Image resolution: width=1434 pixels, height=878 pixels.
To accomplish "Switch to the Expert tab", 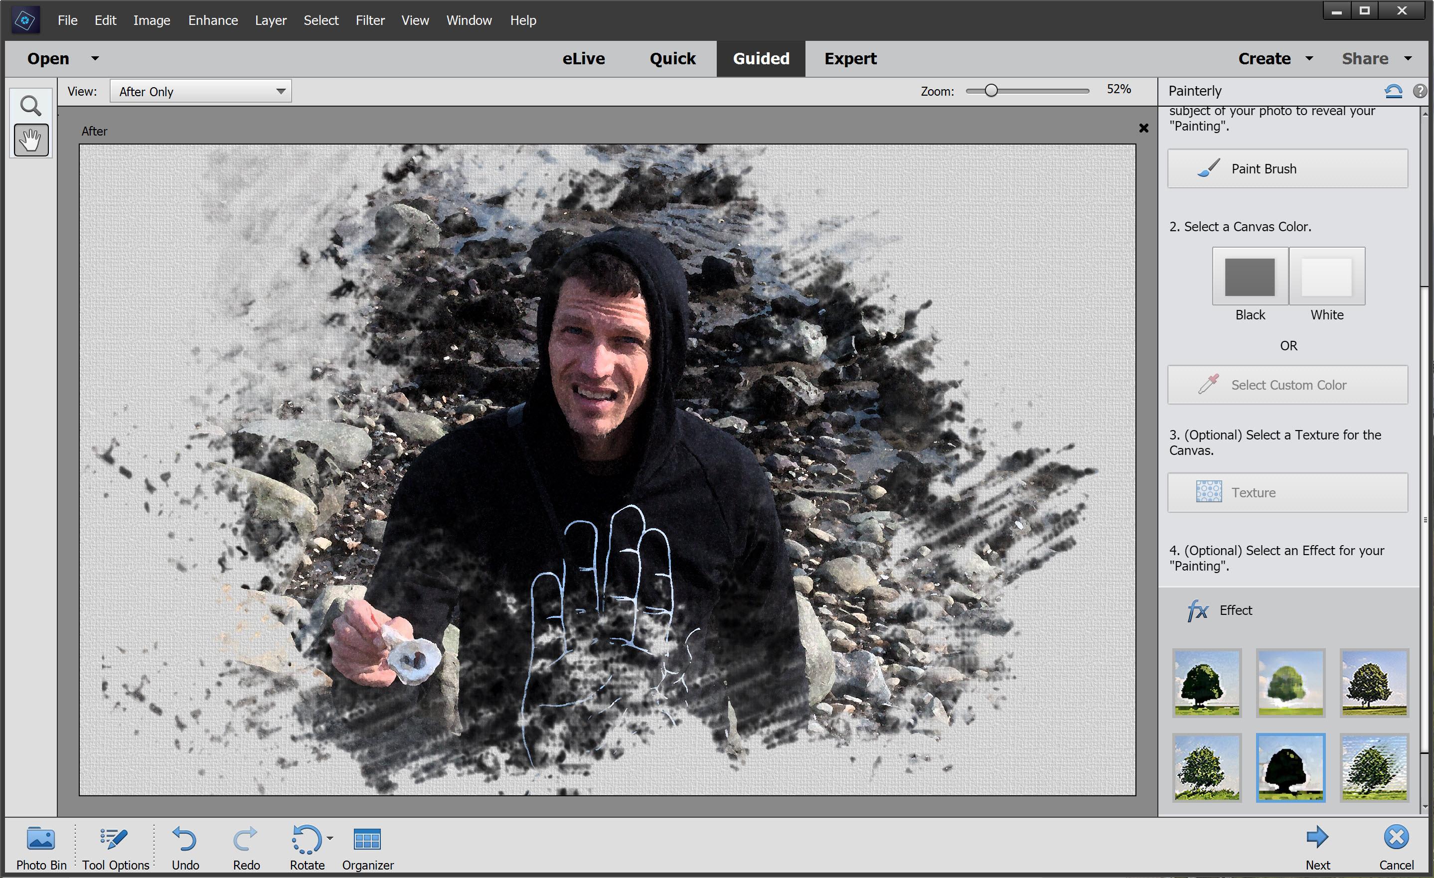I will coord(850,58).
